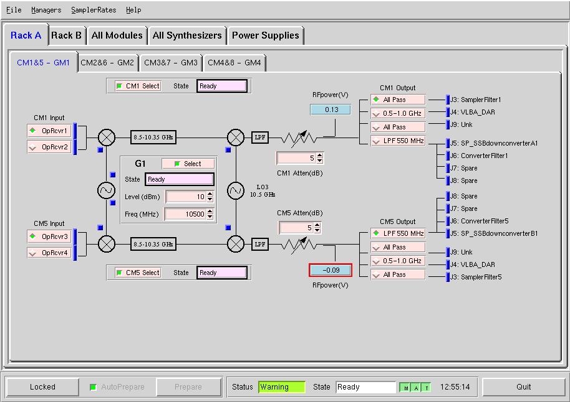Increase CM5 Atten value with up arrow
The width and height of the screenshot is (570, 402).
(x=317, y=225)
